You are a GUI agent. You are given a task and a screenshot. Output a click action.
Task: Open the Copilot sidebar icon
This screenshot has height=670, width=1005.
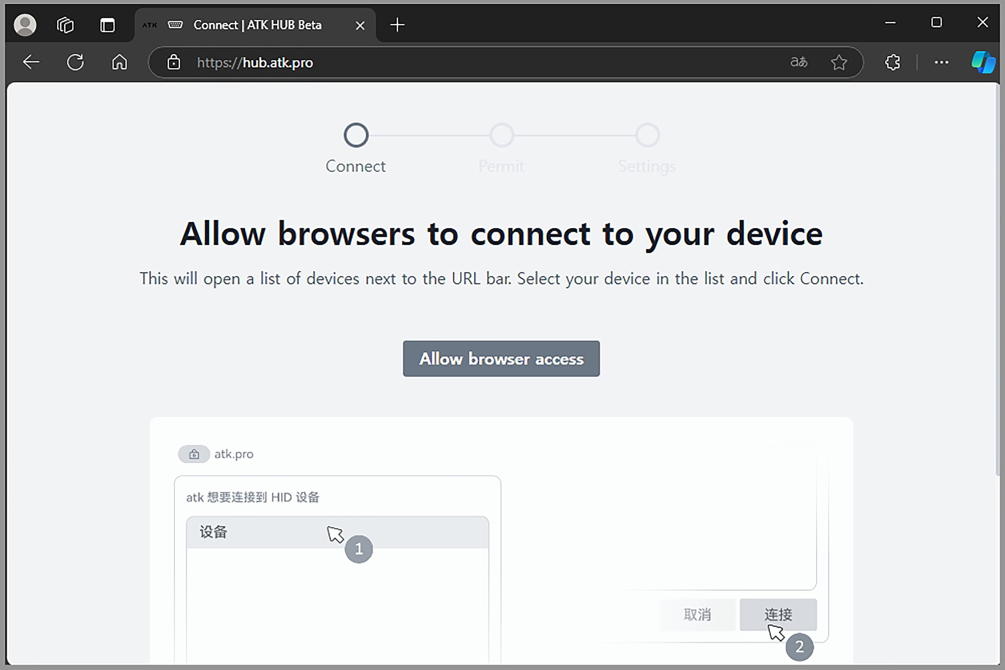983,62
